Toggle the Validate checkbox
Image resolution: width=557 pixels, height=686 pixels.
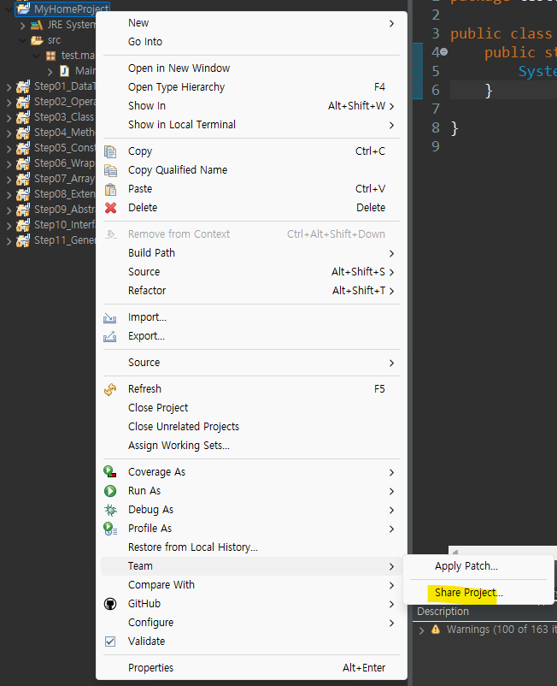pyautogui.click(x=110, y=642)
